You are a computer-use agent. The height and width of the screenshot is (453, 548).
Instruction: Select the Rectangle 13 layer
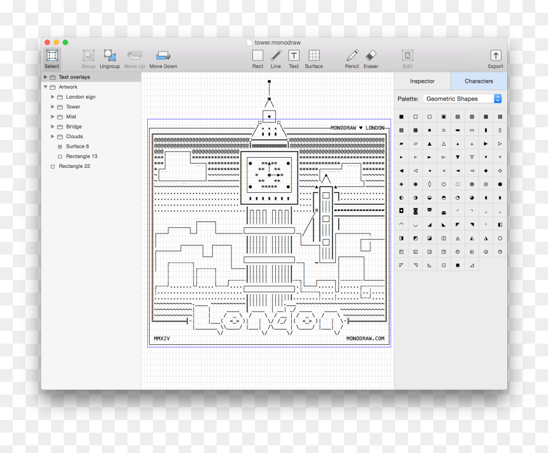pyautogui.click(x=82, y=156)
